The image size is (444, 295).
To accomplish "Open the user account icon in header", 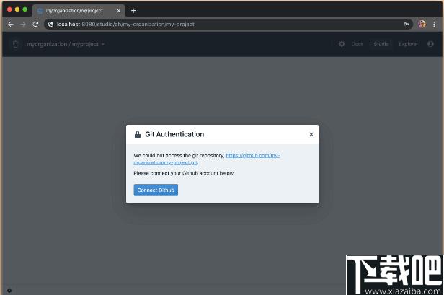I will click(430, 44).
